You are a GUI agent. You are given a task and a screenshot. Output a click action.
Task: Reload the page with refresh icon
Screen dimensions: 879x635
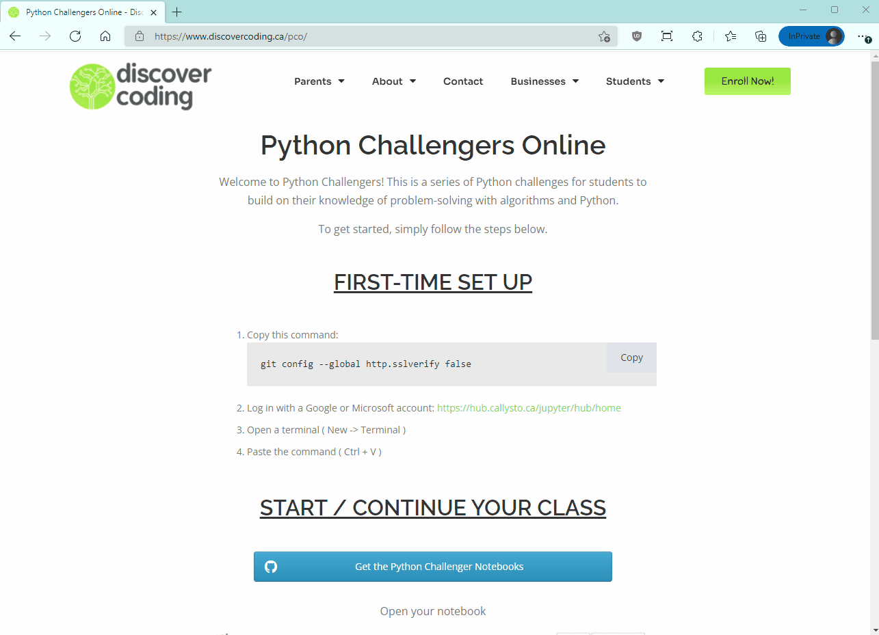click(75, 36)
